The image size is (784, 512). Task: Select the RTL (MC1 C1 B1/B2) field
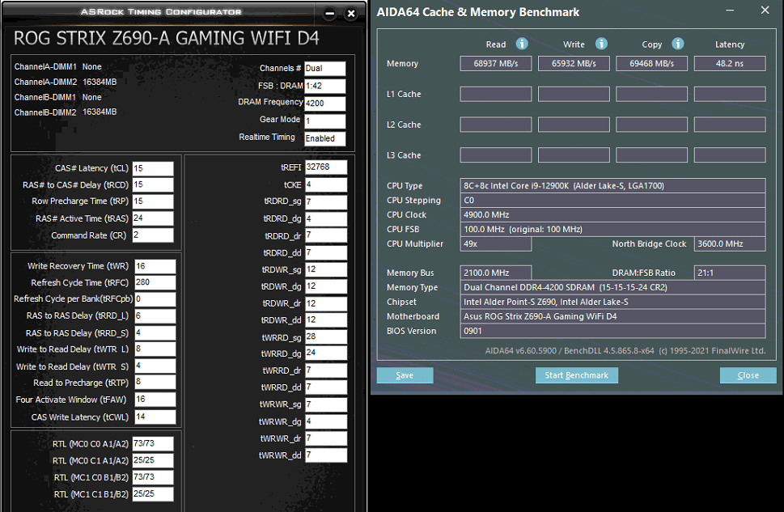[153, 494]
